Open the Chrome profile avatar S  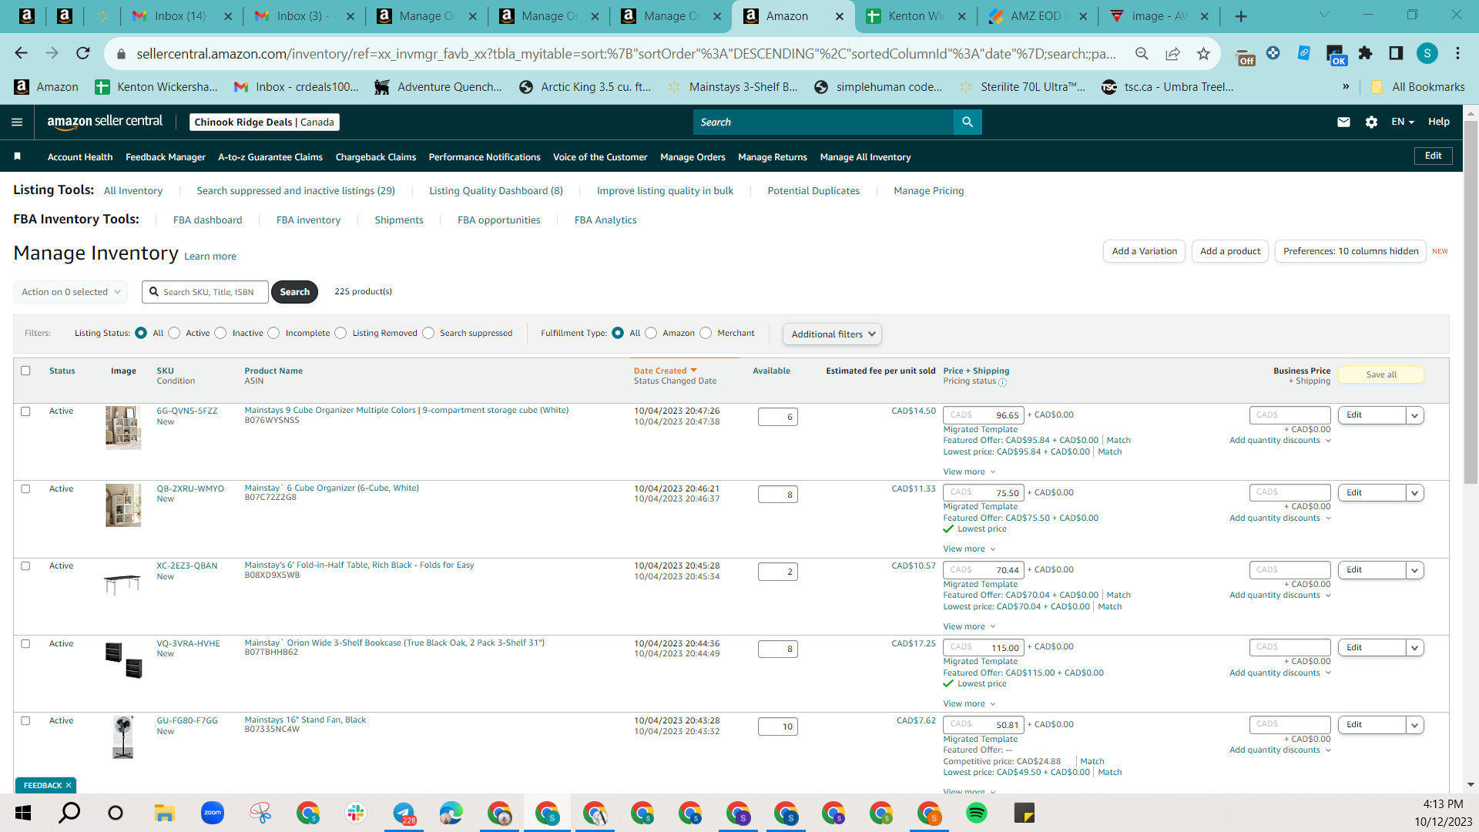tap(1427, 53)
